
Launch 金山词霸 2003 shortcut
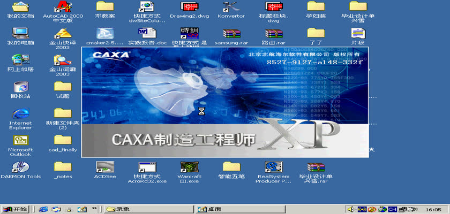[x=63, y=65]
